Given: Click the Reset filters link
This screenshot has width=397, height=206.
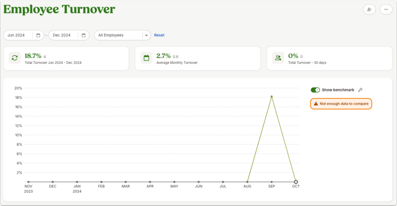Looking at the screenshot, I should [159, 35].
